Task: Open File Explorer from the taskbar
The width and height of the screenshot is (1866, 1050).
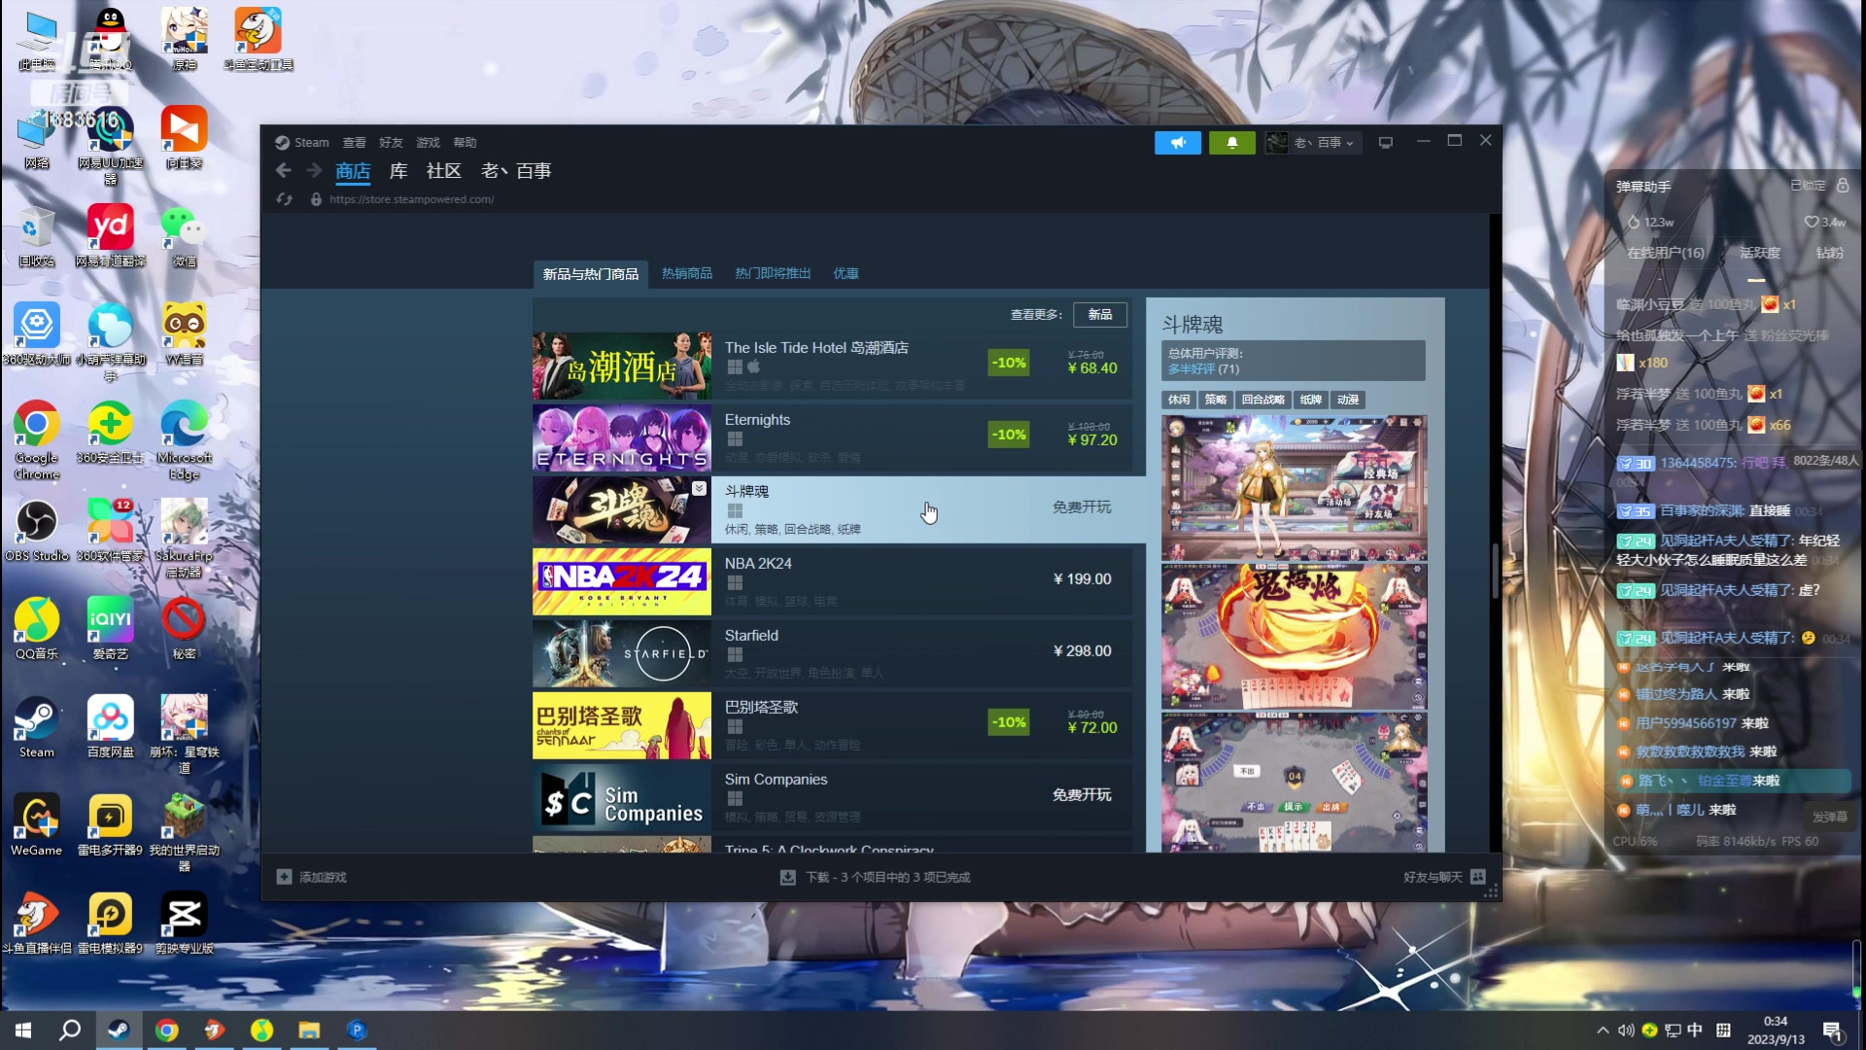Action: pos(309,1030)
